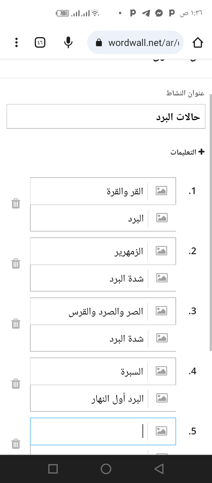The image size is (212, 483).
Task: Expand the التعليمات instructions section
Action: click(x=188, y=152)
